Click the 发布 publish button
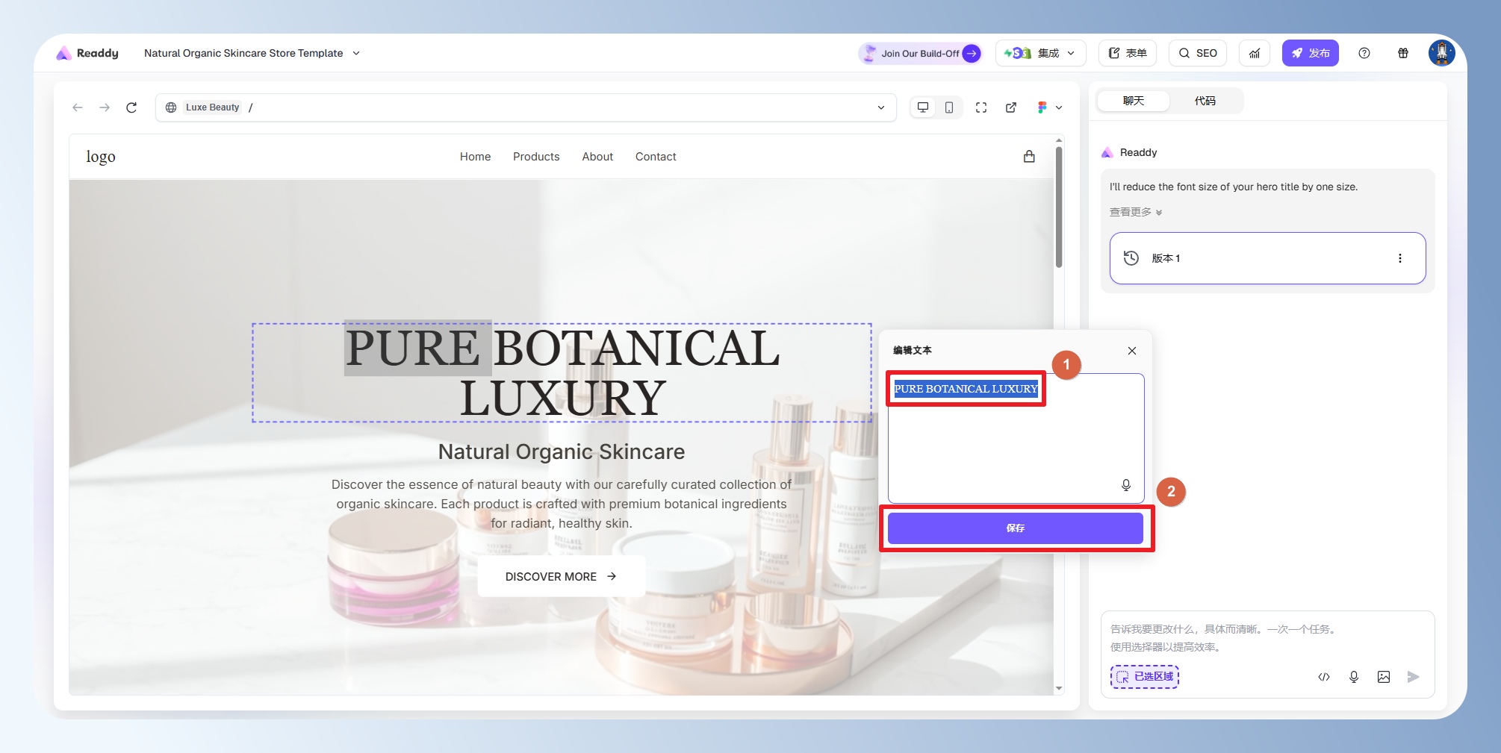Screen dimensions: 1501x753 tap(1311, 53)
